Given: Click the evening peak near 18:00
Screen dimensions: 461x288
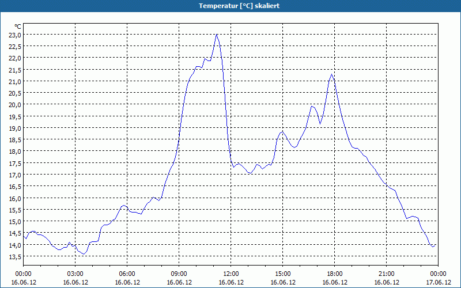Looking at the screenshot, I should (x=332, y=74).
